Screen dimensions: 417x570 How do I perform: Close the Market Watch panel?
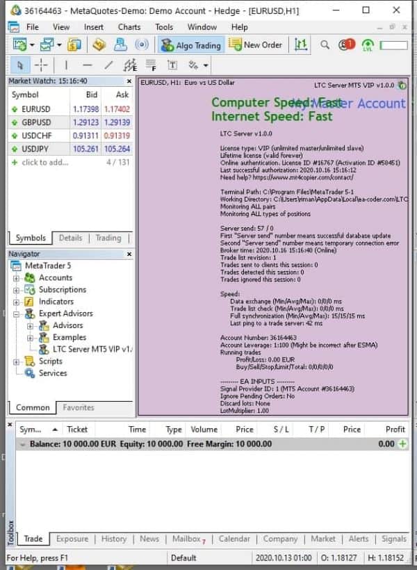(129, 81)
